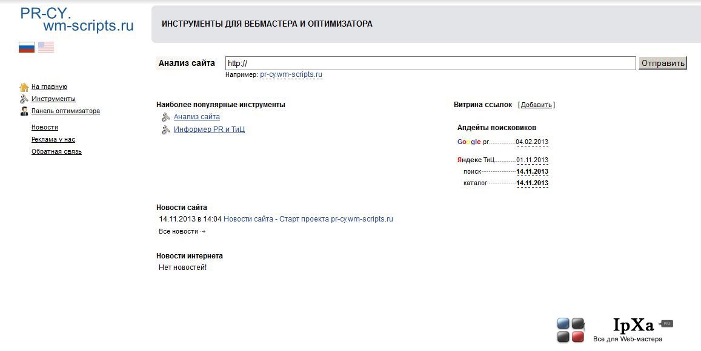Open Все новости link
Viewport: 701px width, 351px height.
point(182,231)
